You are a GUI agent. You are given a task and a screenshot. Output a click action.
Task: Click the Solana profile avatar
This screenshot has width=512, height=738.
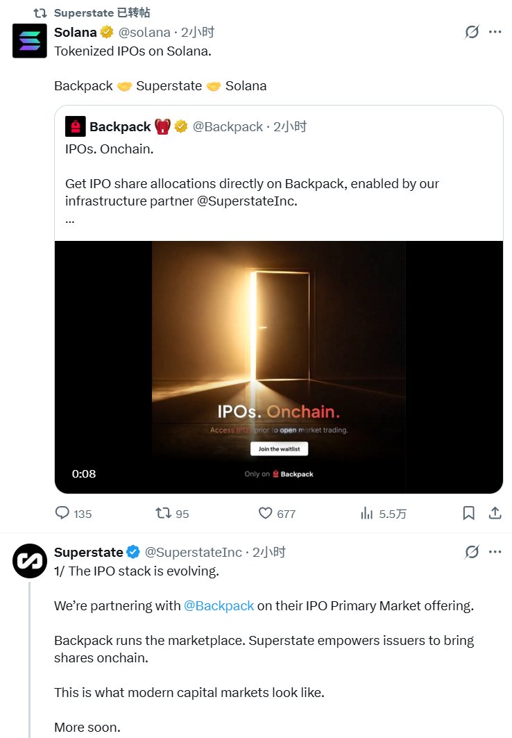point(30,40)
